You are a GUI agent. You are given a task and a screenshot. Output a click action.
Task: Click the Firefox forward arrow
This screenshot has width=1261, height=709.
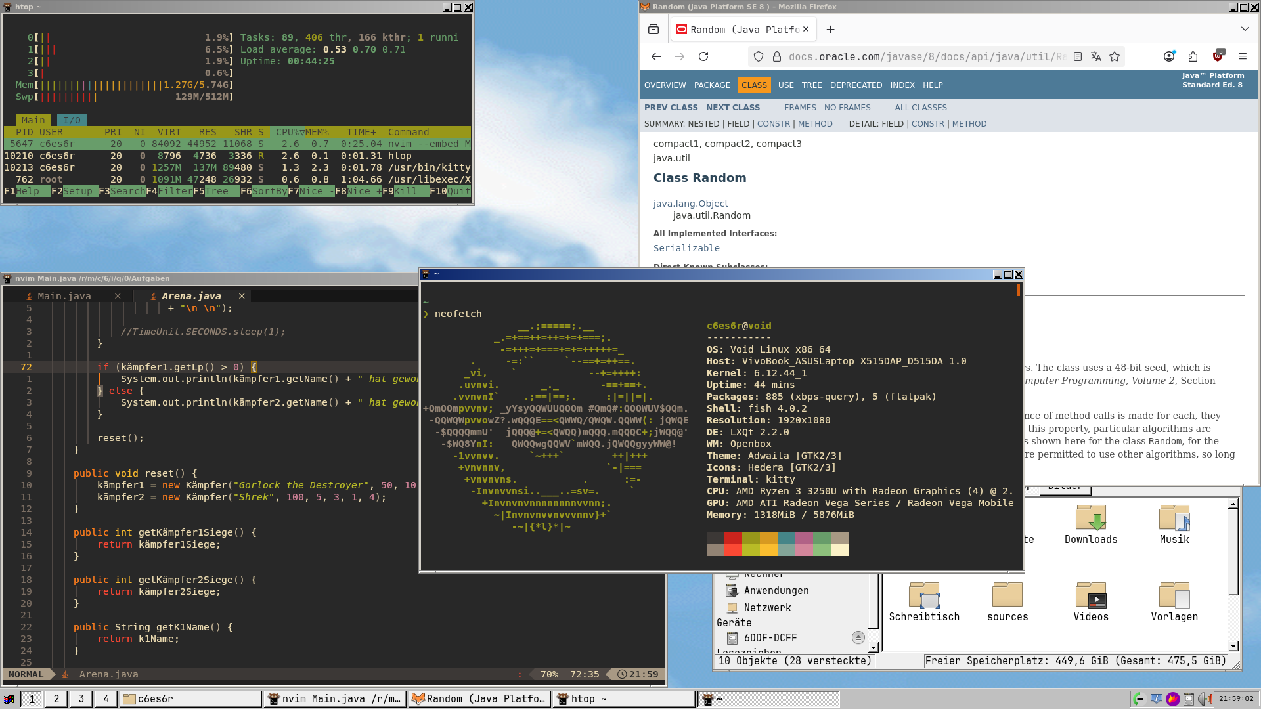680,57
